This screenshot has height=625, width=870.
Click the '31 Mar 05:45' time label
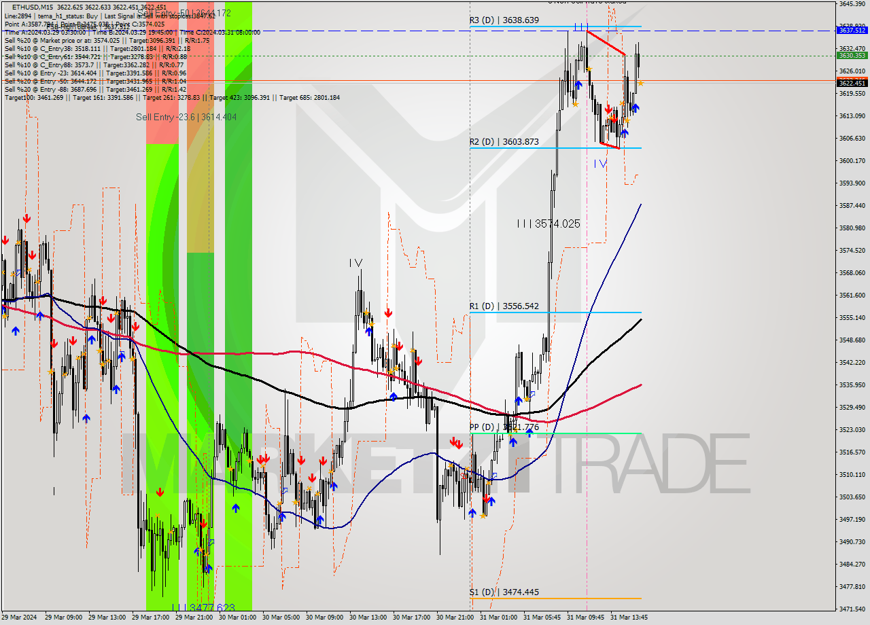pyautogui.click(x=542, y=618)
